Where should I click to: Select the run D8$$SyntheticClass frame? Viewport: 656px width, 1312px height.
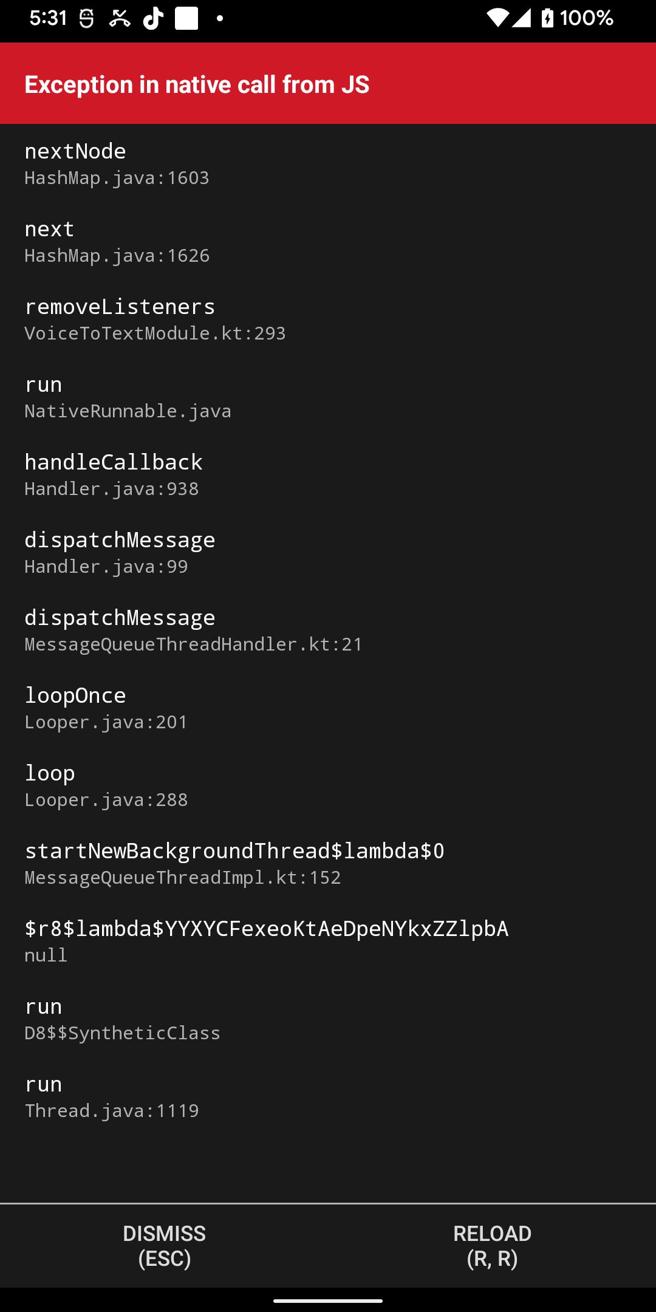point(122,1019)
